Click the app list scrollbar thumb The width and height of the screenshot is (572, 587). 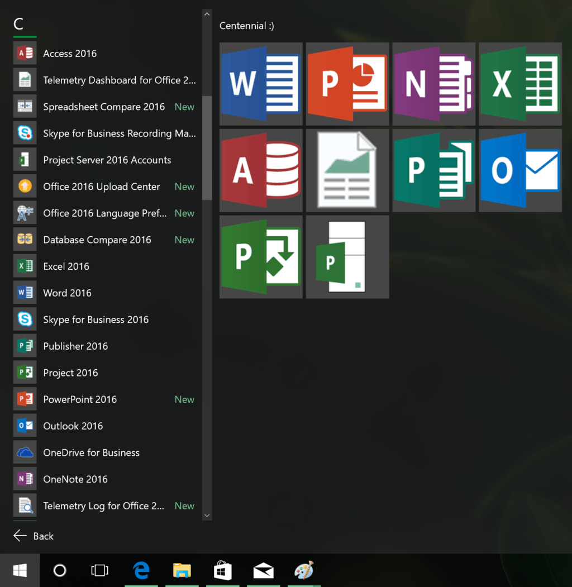[x=207, y=148]
